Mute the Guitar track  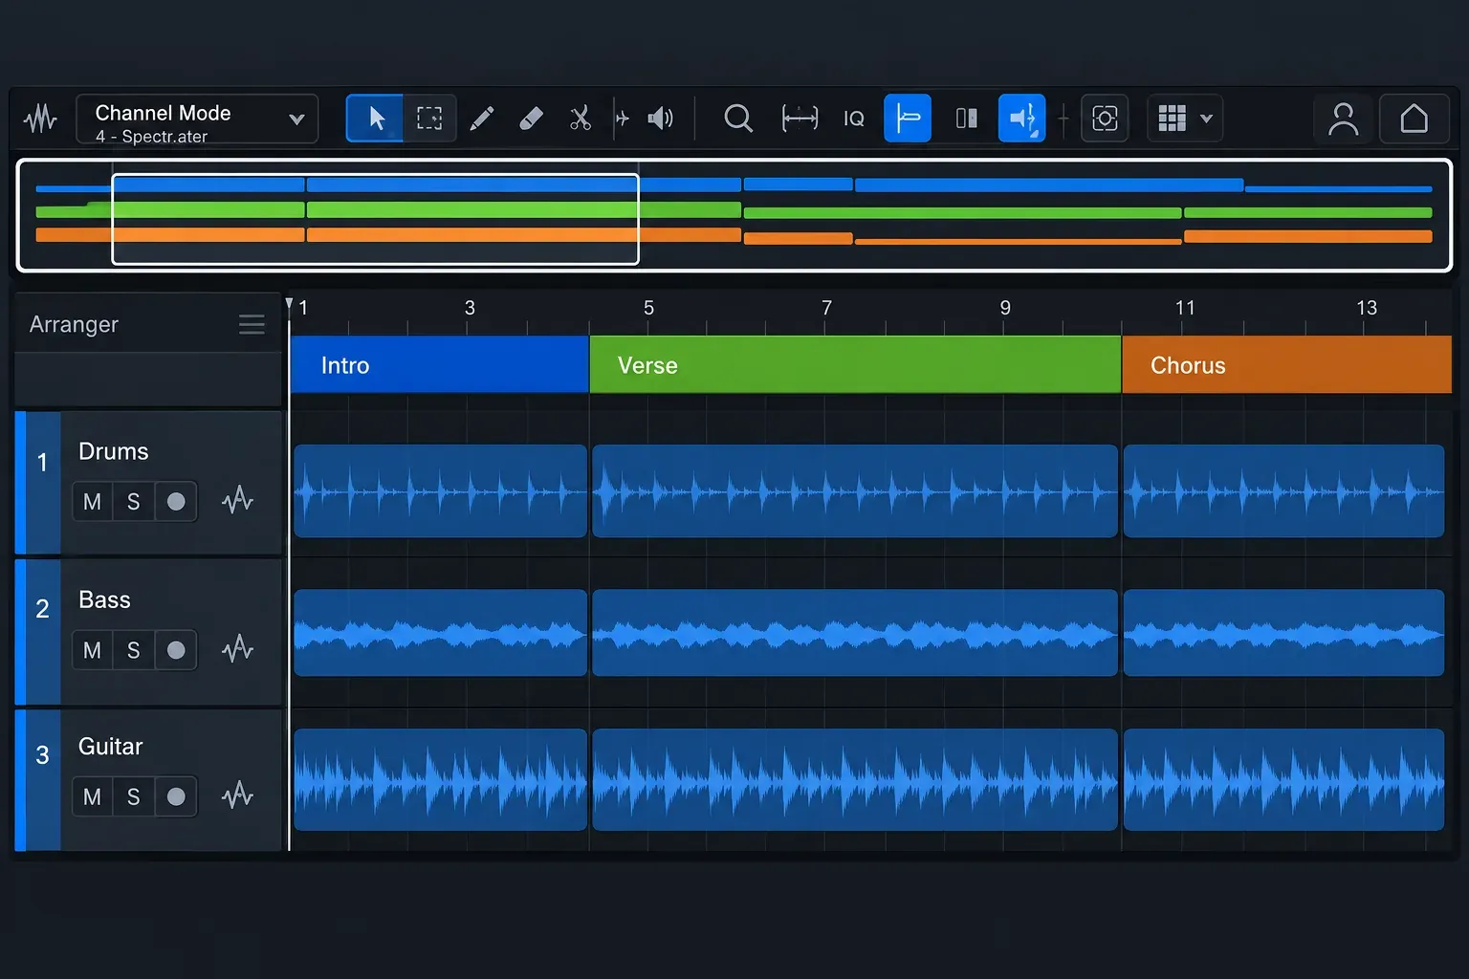[93, 796]
